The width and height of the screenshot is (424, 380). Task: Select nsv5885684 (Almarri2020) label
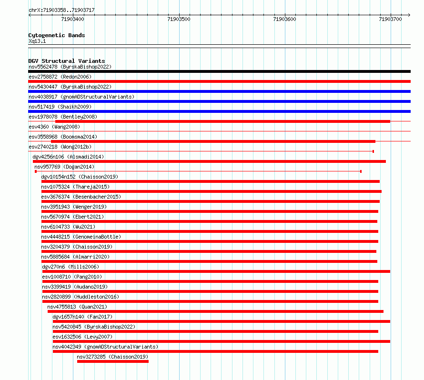(75, 257)
